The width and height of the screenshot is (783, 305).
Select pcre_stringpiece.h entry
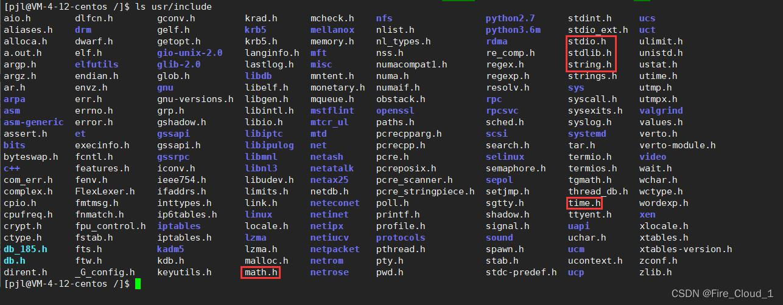425,191
